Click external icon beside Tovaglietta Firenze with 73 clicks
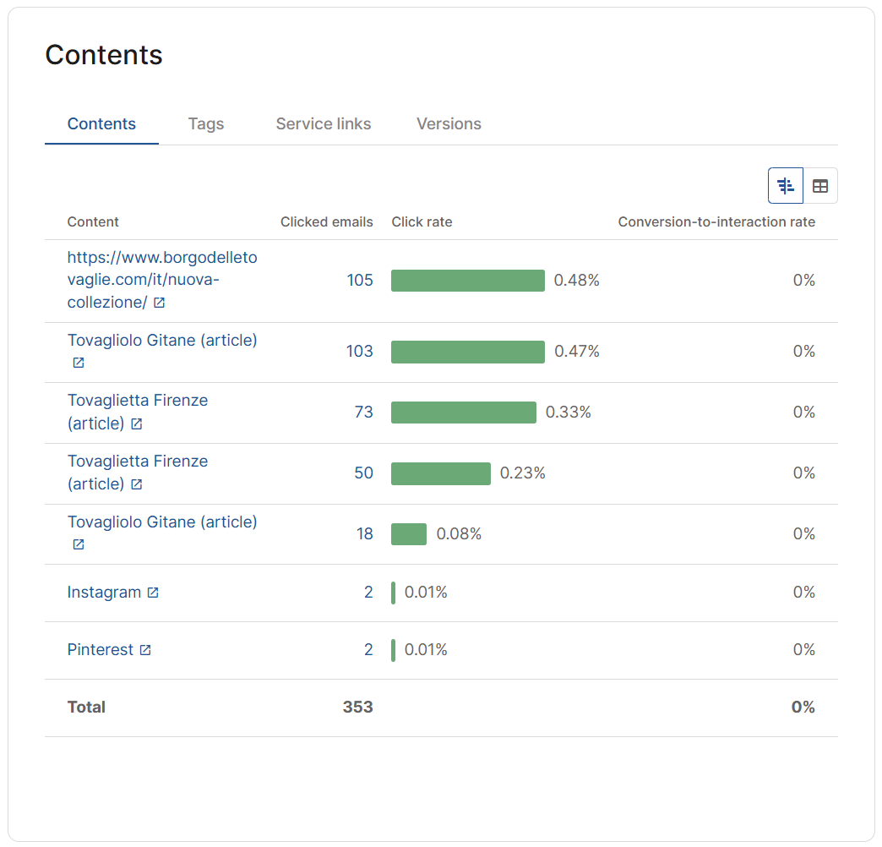This screenshot has width=882, height=847. coord(137,423)
